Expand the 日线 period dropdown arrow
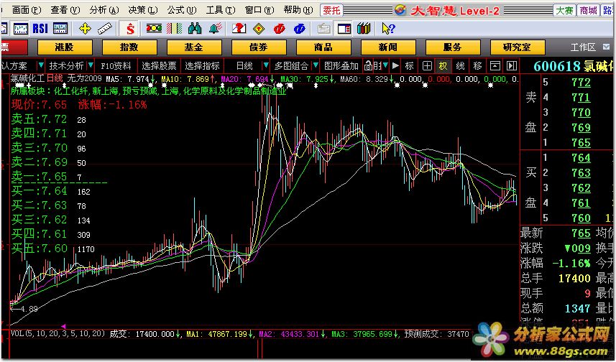 pyautogui.click(x=266, y=66)
